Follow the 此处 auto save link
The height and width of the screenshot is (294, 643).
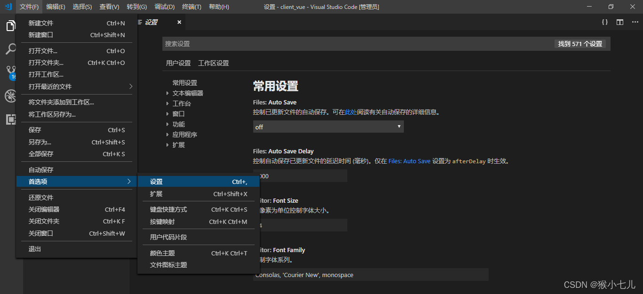351,112
